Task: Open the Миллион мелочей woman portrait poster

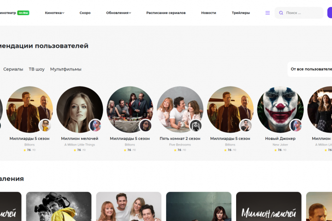Action: tap(80, 109)
